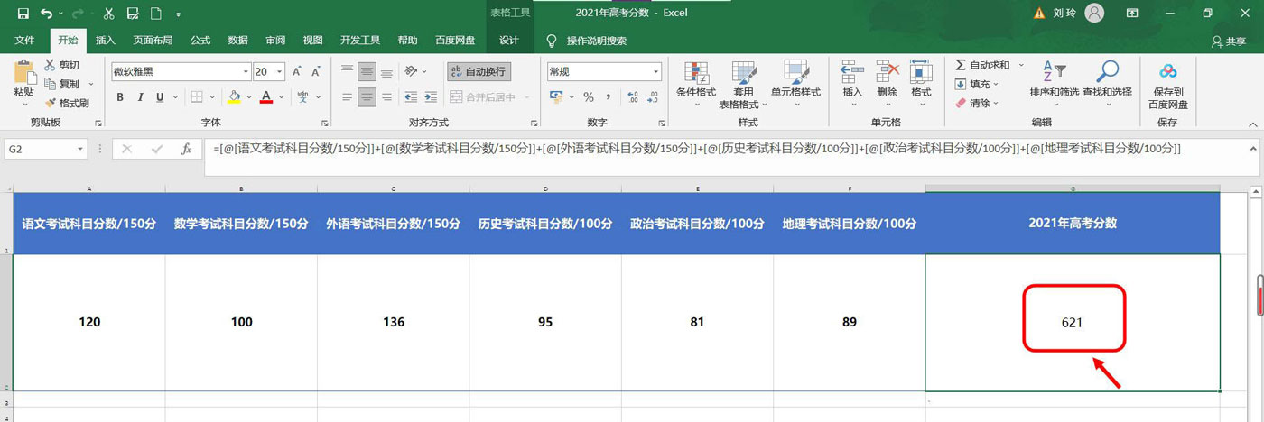Expand the 填充 fill dropdown

(997, 84)
